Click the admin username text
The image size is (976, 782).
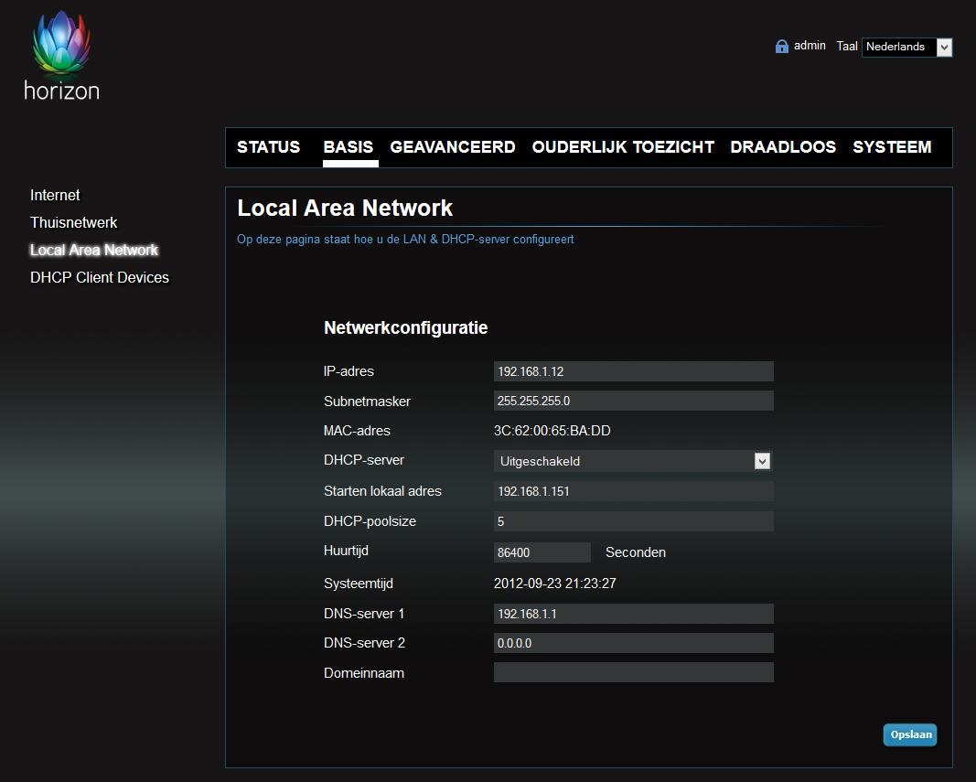point(810,46)
